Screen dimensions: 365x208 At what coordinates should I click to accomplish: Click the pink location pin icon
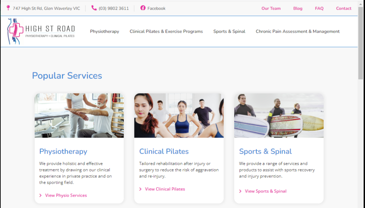(x=9, y=8)
